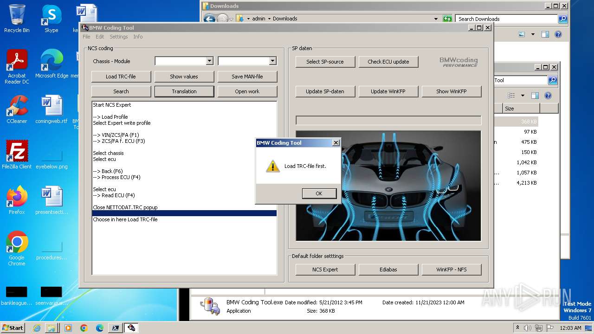Select '--> Read ECU (F4)' line
This screenshot has height=334, width=594.
[184, 195]
